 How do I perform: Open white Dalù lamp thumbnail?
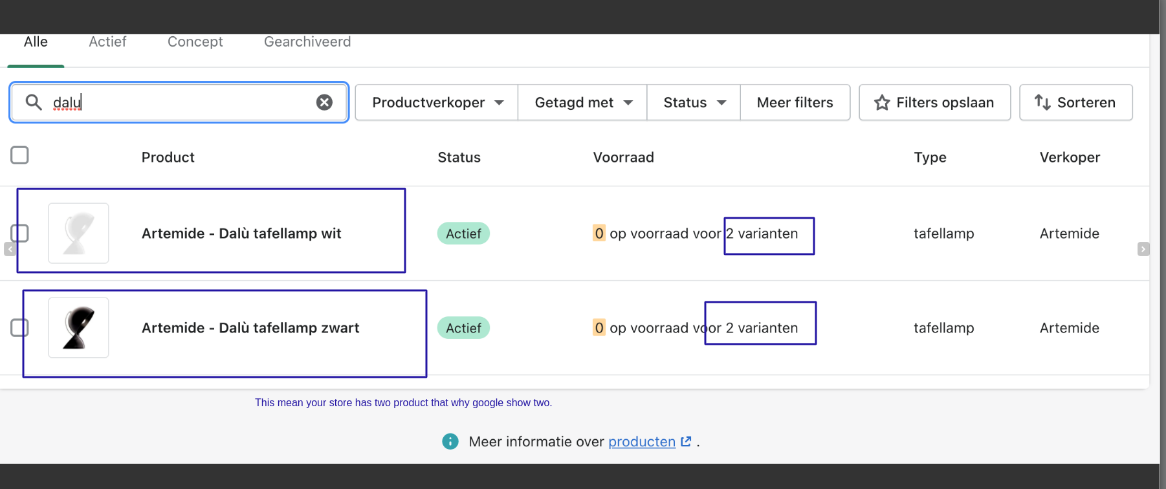click(78, 234)
